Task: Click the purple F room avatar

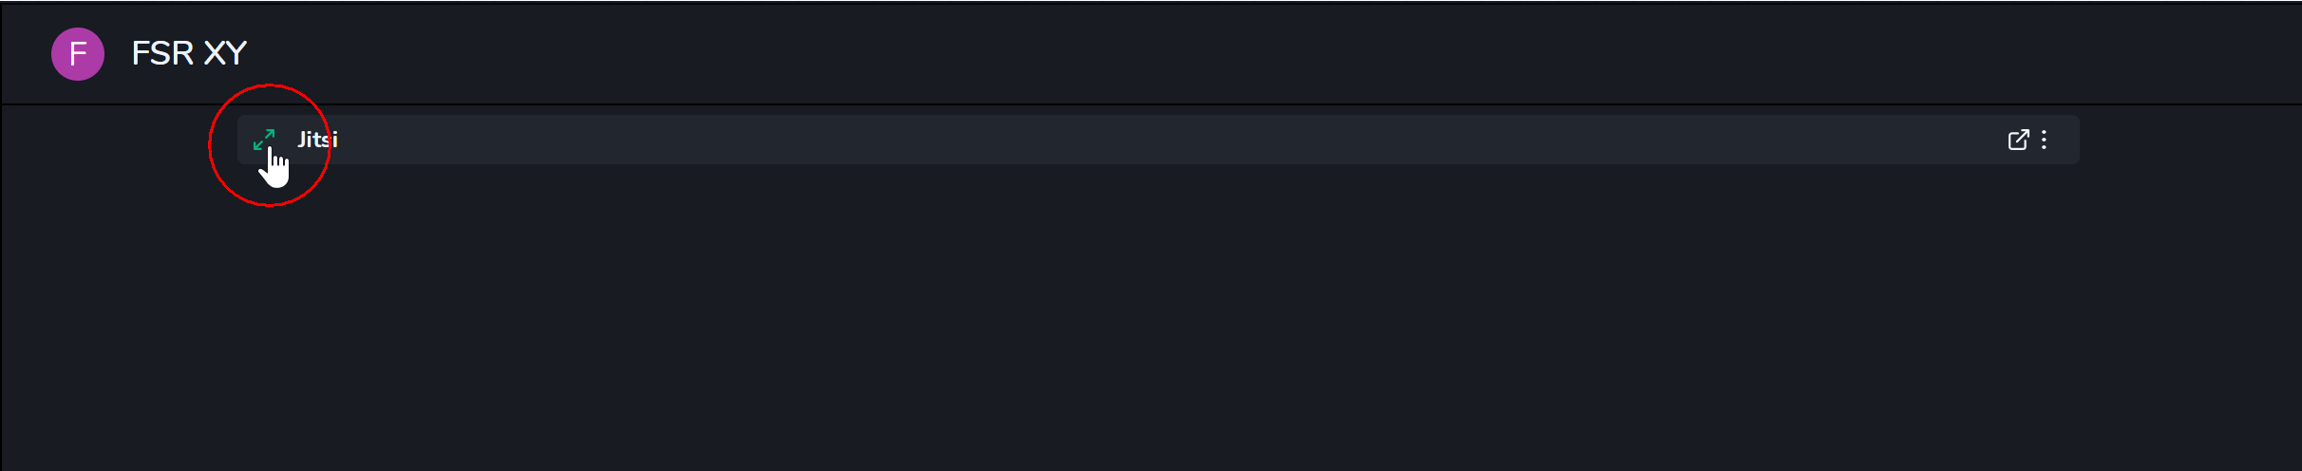Action: click(x=78, y=54)
